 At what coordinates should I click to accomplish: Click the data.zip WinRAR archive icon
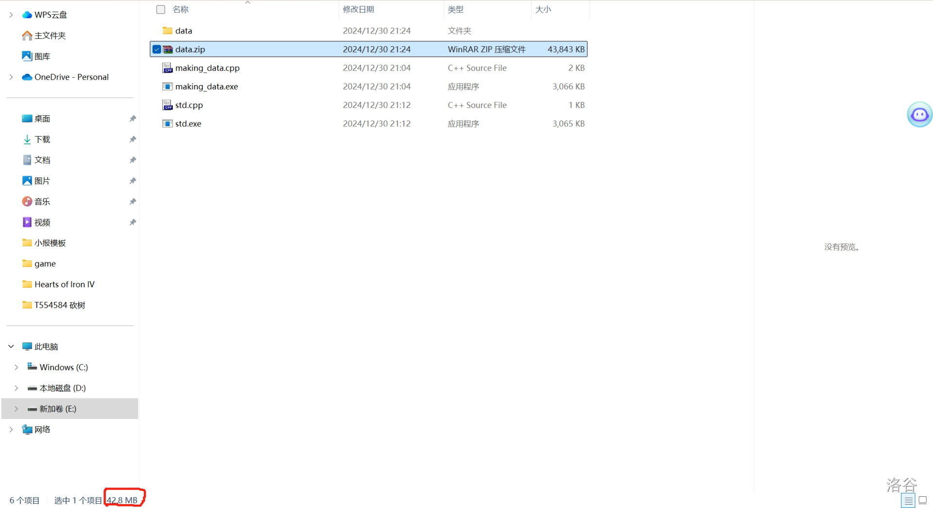coord(168,49)
